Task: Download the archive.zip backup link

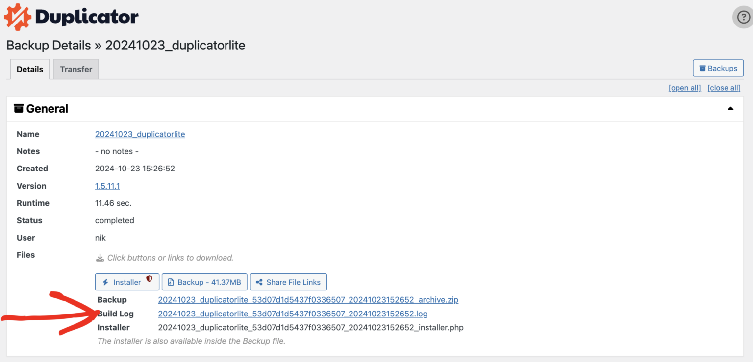Action: point(308,300)
